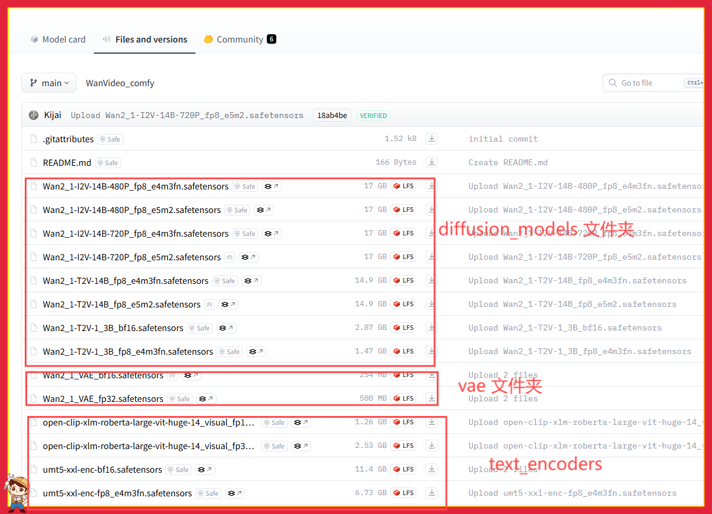Open tensor viewer for umt5-xxl-enc-bf16

coord(205,470)
